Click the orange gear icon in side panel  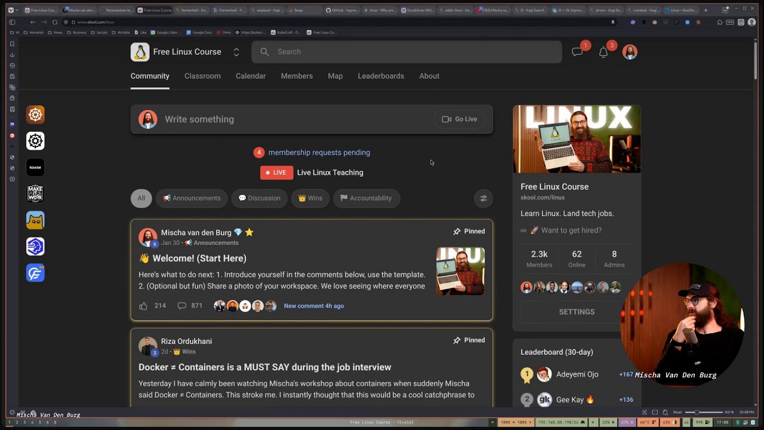tap(35, 115)
